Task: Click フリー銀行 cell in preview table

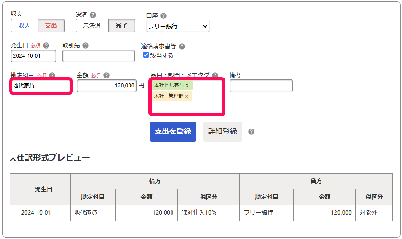Action: pos(267,213)
